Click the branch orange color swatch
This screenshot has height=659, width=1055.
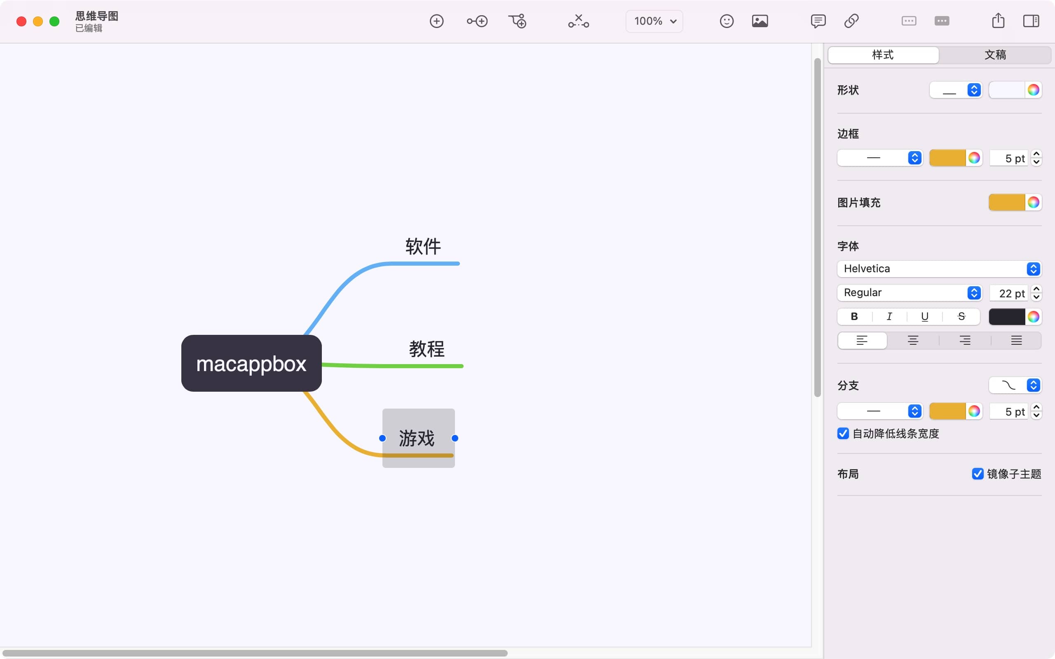pyautogui.click(x=947, y=411)
